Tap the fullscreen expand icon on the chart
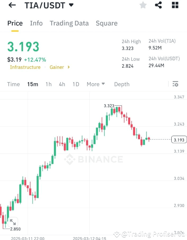Screen dimensions: 187x240 (13, 222)
